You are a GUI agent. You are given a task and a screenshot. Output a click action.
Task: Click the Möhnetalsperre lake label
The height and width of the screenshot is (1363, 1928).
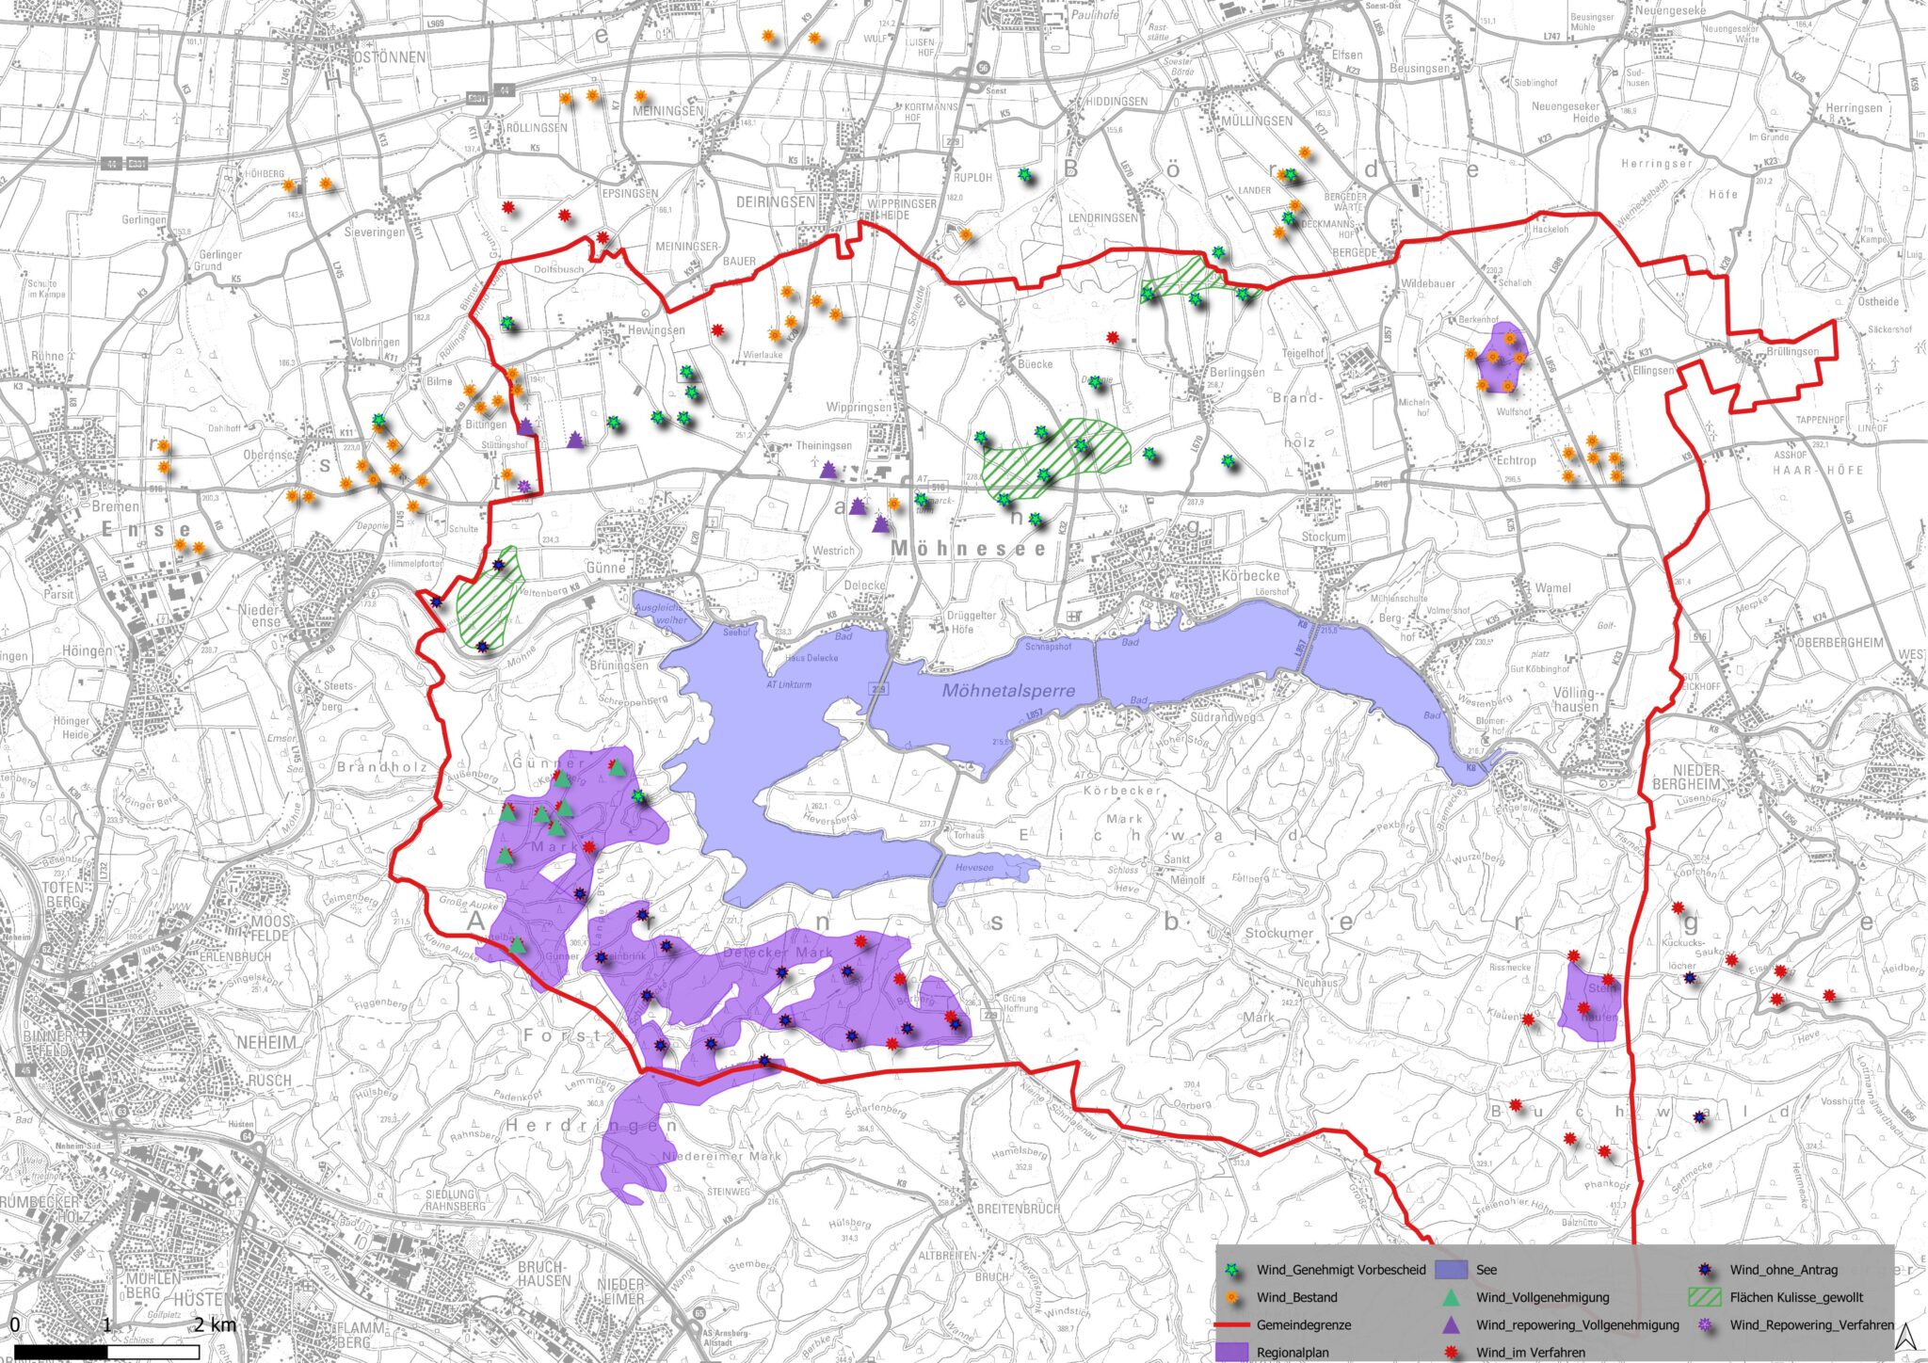click(1008, 691)
